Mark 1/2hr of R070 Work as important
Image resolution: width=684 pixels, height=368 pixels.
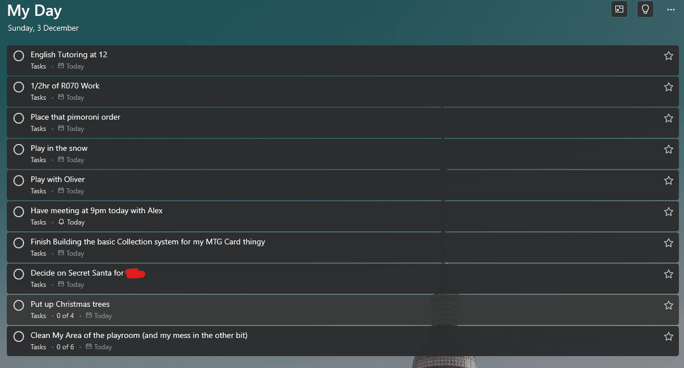coord(668,87)
